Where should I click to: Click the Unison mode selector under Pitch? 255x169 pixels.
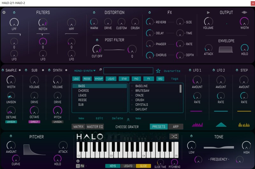click(58, 122)
